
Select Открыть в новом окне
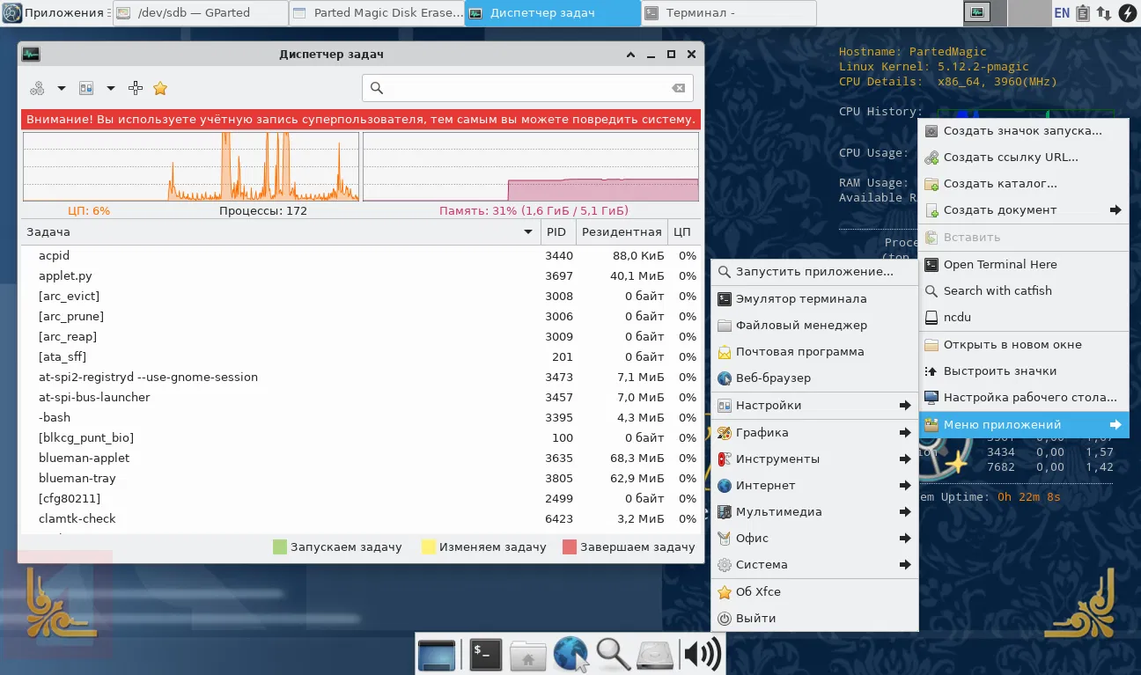click(1023, 345)
